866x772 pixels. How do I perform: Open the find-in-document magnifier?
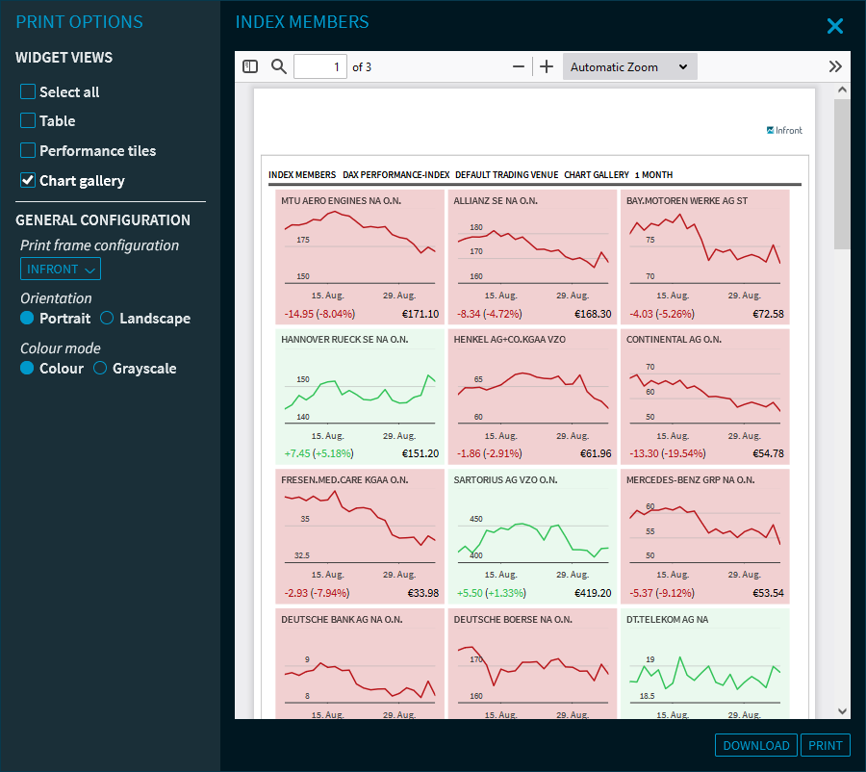click(279, 66)
